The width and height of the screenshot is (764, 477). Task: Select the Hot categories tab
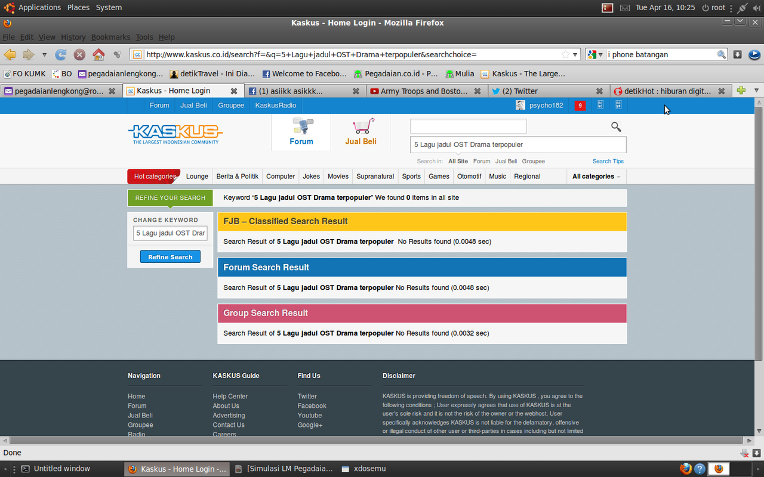click(153, 176)
